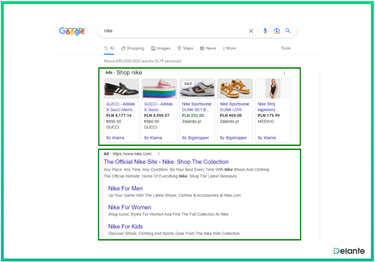
Task: Open search Tools
Action: (x=286, y=48)
